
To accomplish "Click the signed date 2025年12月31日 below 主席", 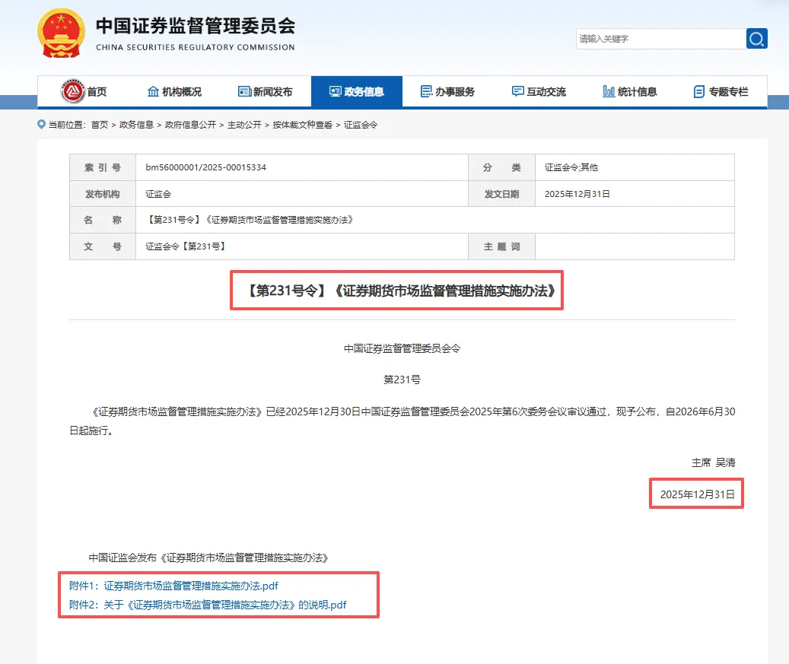I will pyautogui.click(x=698, y=494).
